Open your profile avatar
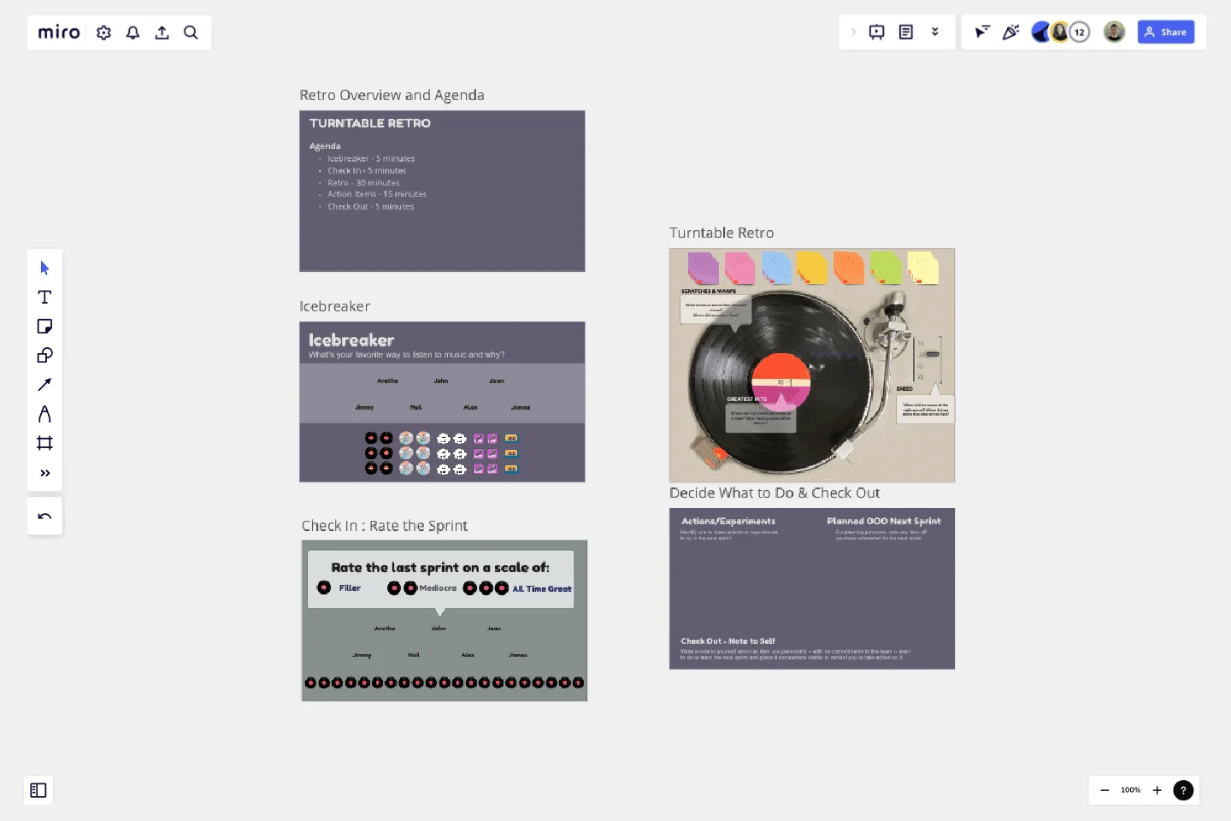 point(1114,32)
